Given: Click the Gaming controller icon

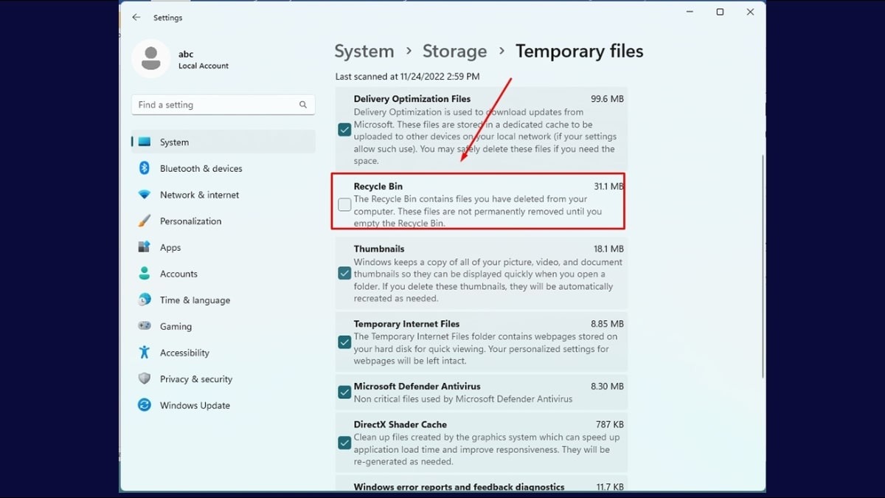Looking at the screenshot, I should (x=145, y=326).
